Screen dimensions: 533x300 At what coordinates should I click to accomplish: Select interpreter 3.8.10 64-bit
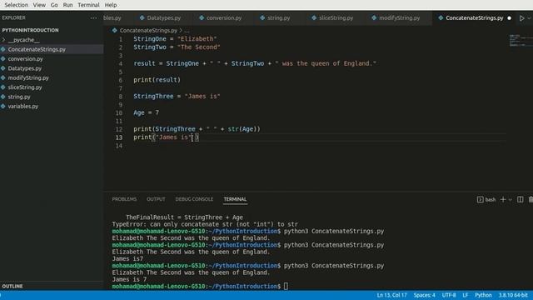513,295
